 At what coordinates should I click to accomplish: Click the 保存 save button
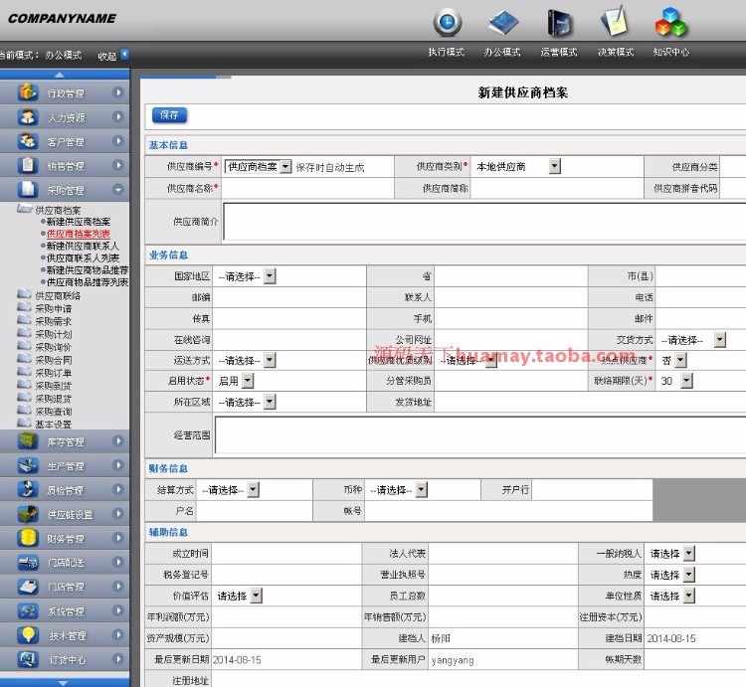click(x=169, y=114)
